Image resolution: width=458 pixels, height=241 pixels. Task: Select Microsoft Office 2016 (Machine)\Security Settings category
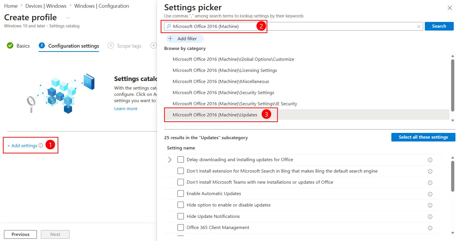[x=223, y=93]
